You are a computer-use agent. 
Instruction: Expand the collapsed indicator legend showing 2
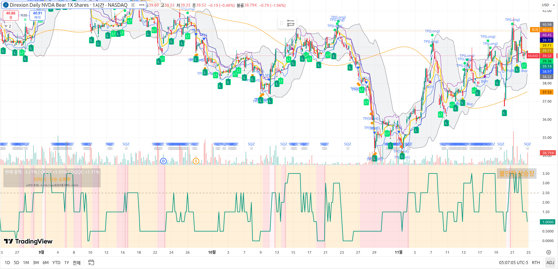(x=8, y=26)
